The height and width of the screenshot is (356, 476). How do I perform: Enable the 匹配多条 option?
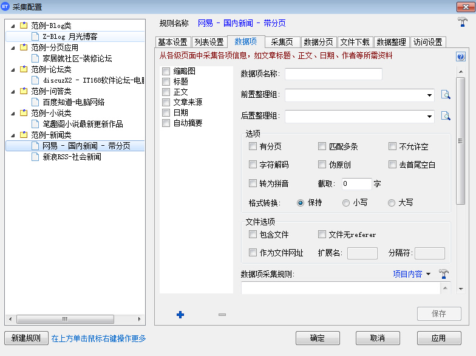(322, 146)
